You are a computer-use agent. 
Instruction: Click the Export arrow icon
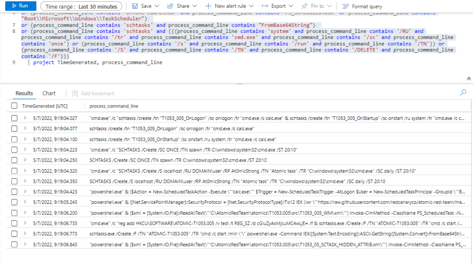265,6
